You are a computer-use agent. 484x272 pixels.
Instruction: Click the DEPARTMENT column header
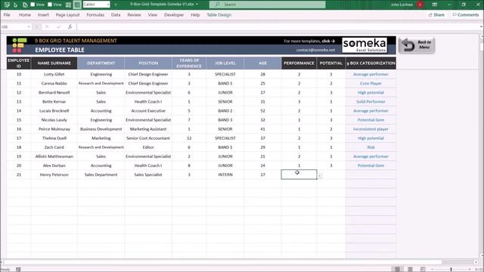[101, 63]
